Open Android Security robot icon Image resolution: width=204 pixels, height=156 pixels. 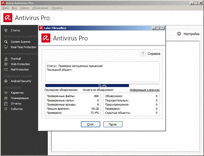click(x=6, y=81)
